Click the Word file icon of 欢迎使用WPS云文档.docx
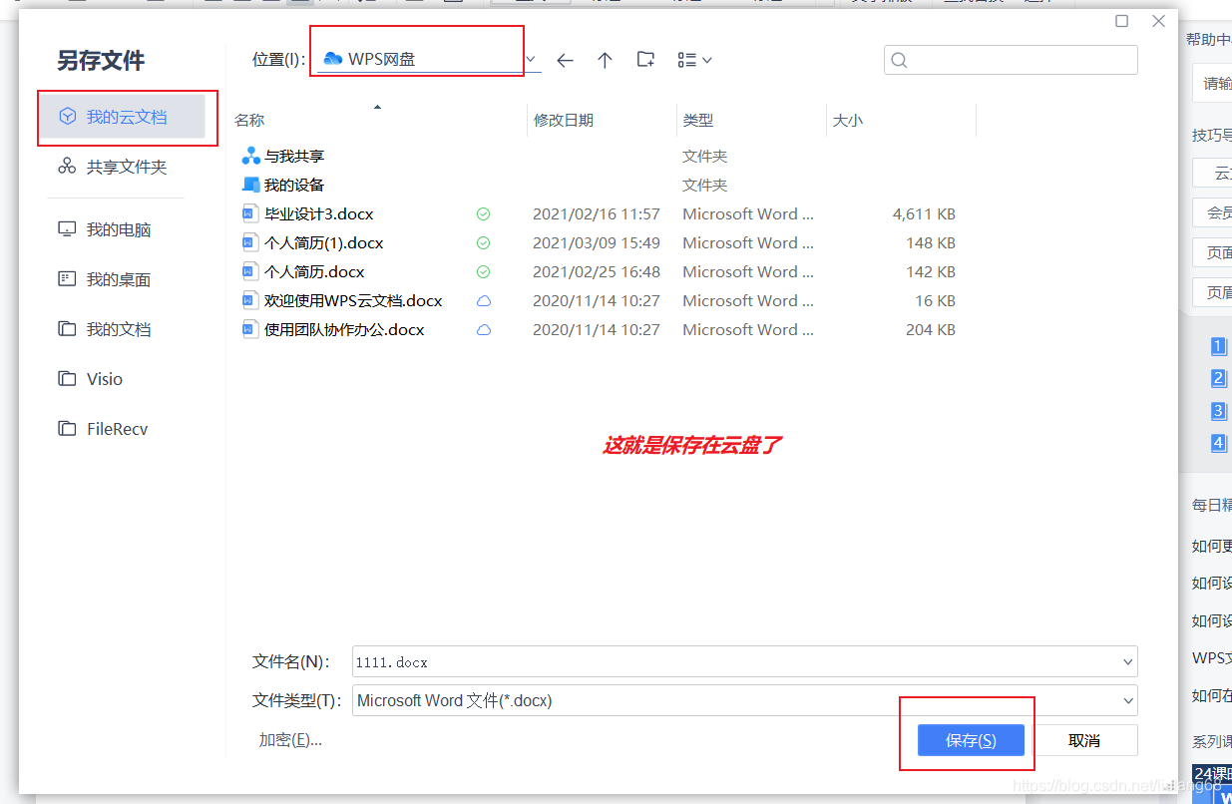 tap(250, 300)
